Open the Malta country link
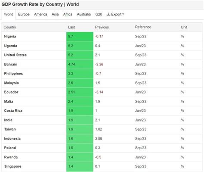 (x=9, y=101)
